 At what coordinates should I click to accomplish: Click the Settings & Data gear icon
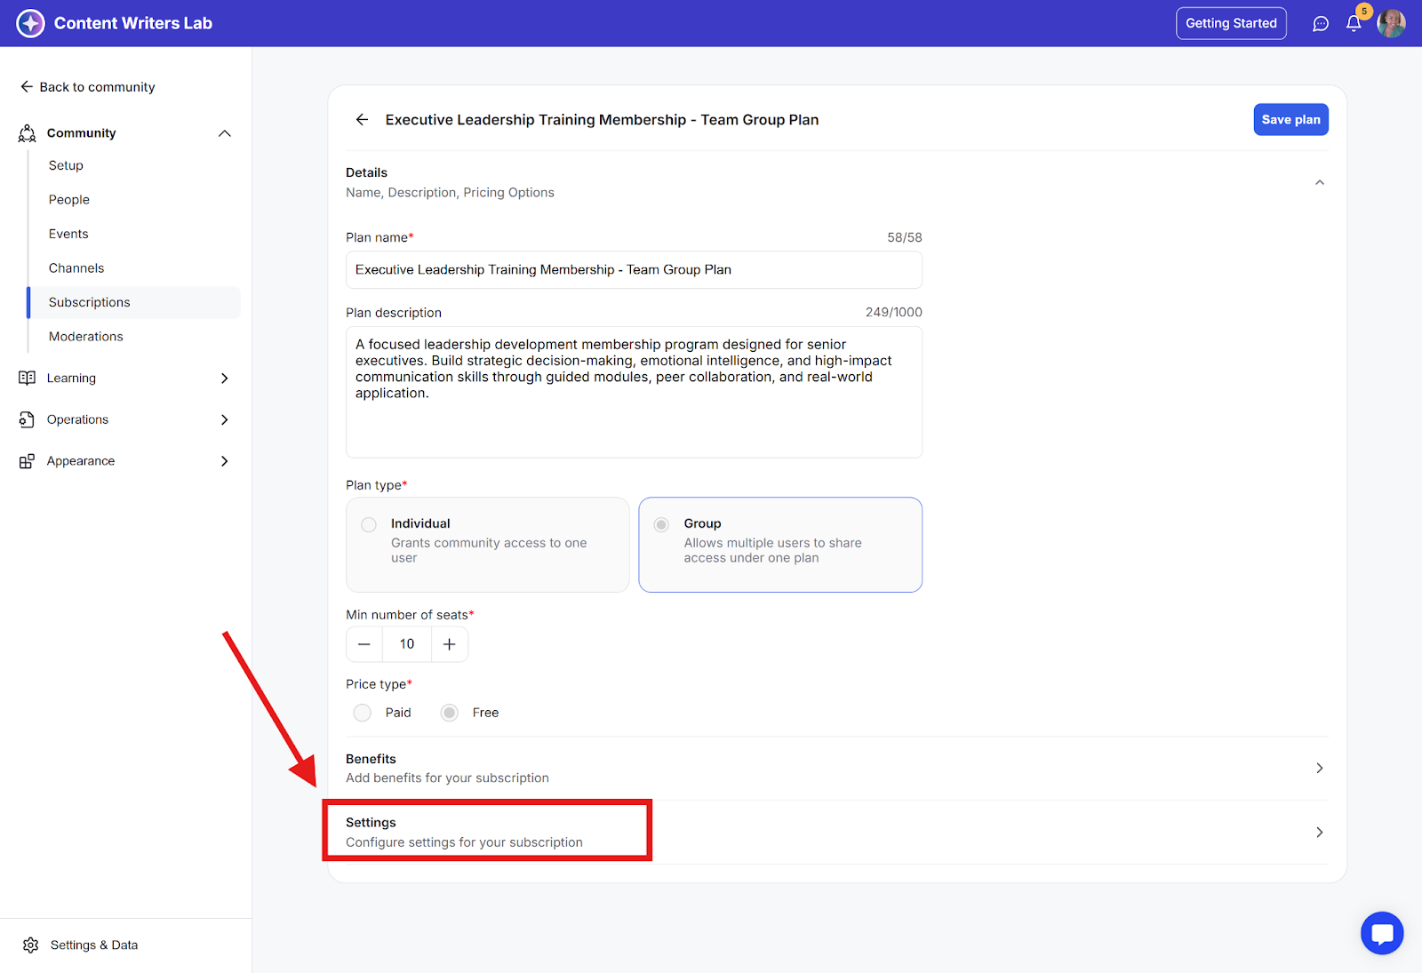coord(31,945)
